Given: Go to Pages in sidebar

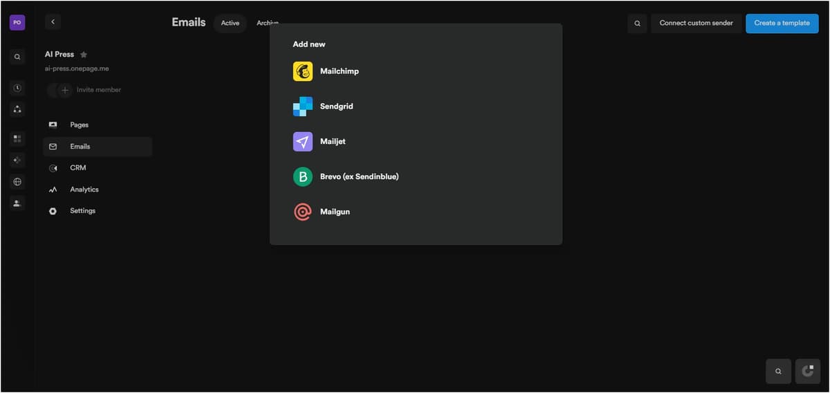Looking at the screenshot, I should pos(80,125).
